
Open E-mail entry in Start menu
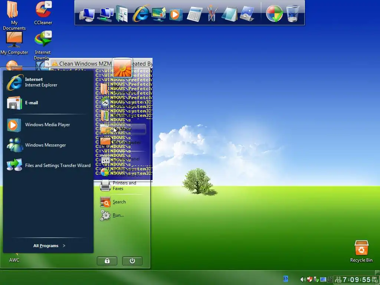48,103
